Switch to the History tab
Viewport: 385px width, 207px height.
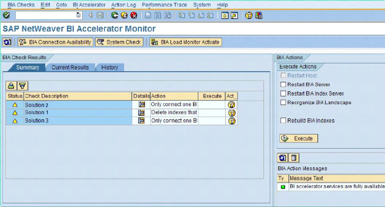click(x=109, y=67)
